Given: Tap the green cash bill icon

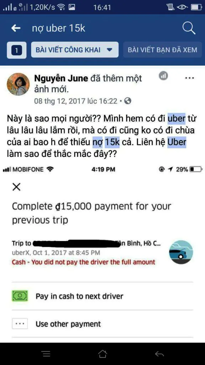Looking at the screenshot, I should pyautogui.click(x=20, y=296).
